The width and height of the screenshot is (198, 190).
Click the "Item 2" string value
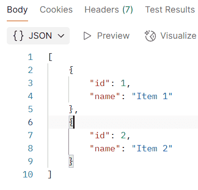point(152,148)
